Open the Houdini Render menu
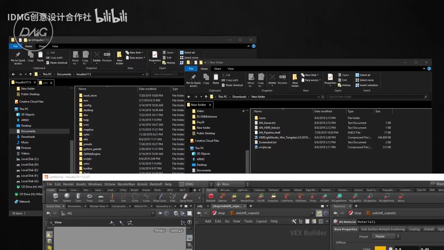 (68, 184)
